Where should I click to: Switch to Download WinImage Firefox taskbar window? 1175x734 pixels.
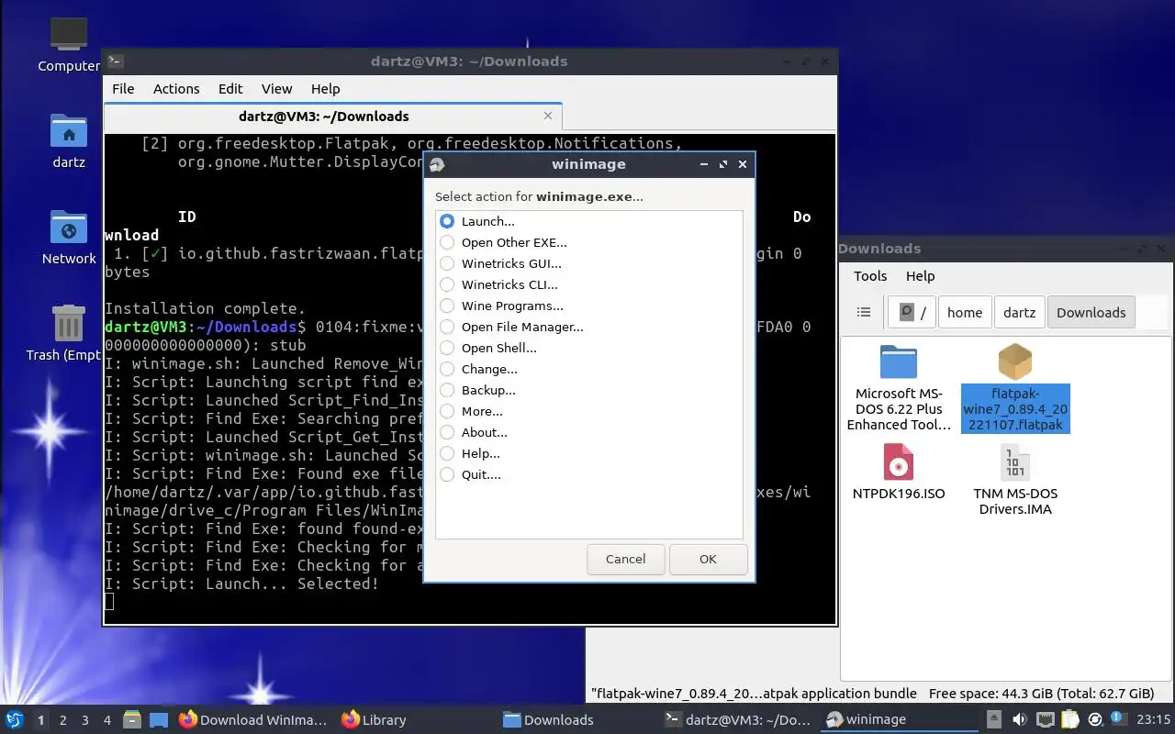click(x=253, y=719)
